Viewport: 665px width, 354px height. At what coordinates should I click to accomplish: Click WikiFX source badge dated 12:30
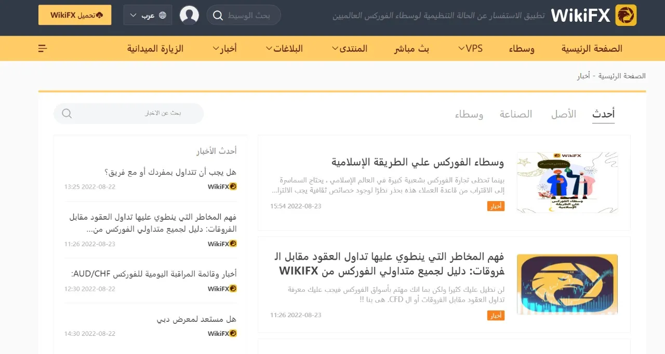click(222, 289)
